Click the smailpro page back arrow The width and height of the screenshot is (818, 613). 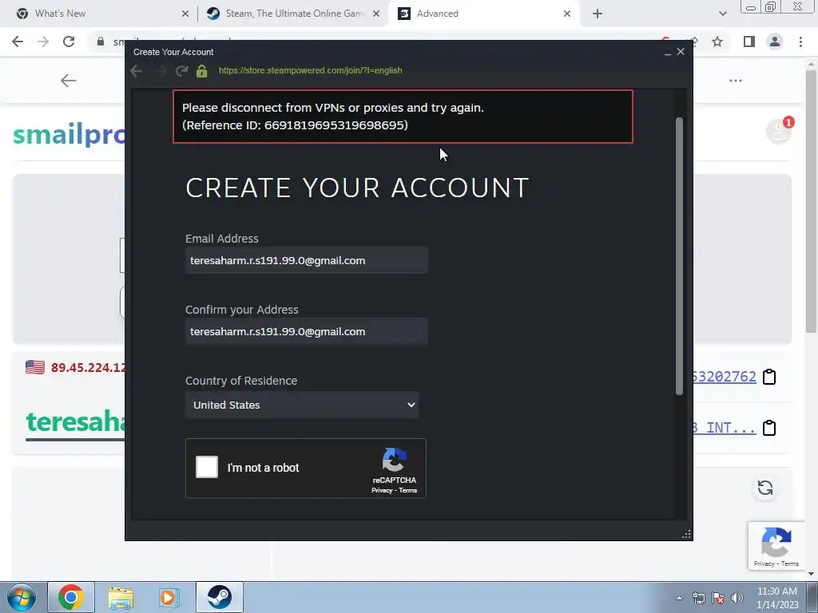click(x=69, y=81)
